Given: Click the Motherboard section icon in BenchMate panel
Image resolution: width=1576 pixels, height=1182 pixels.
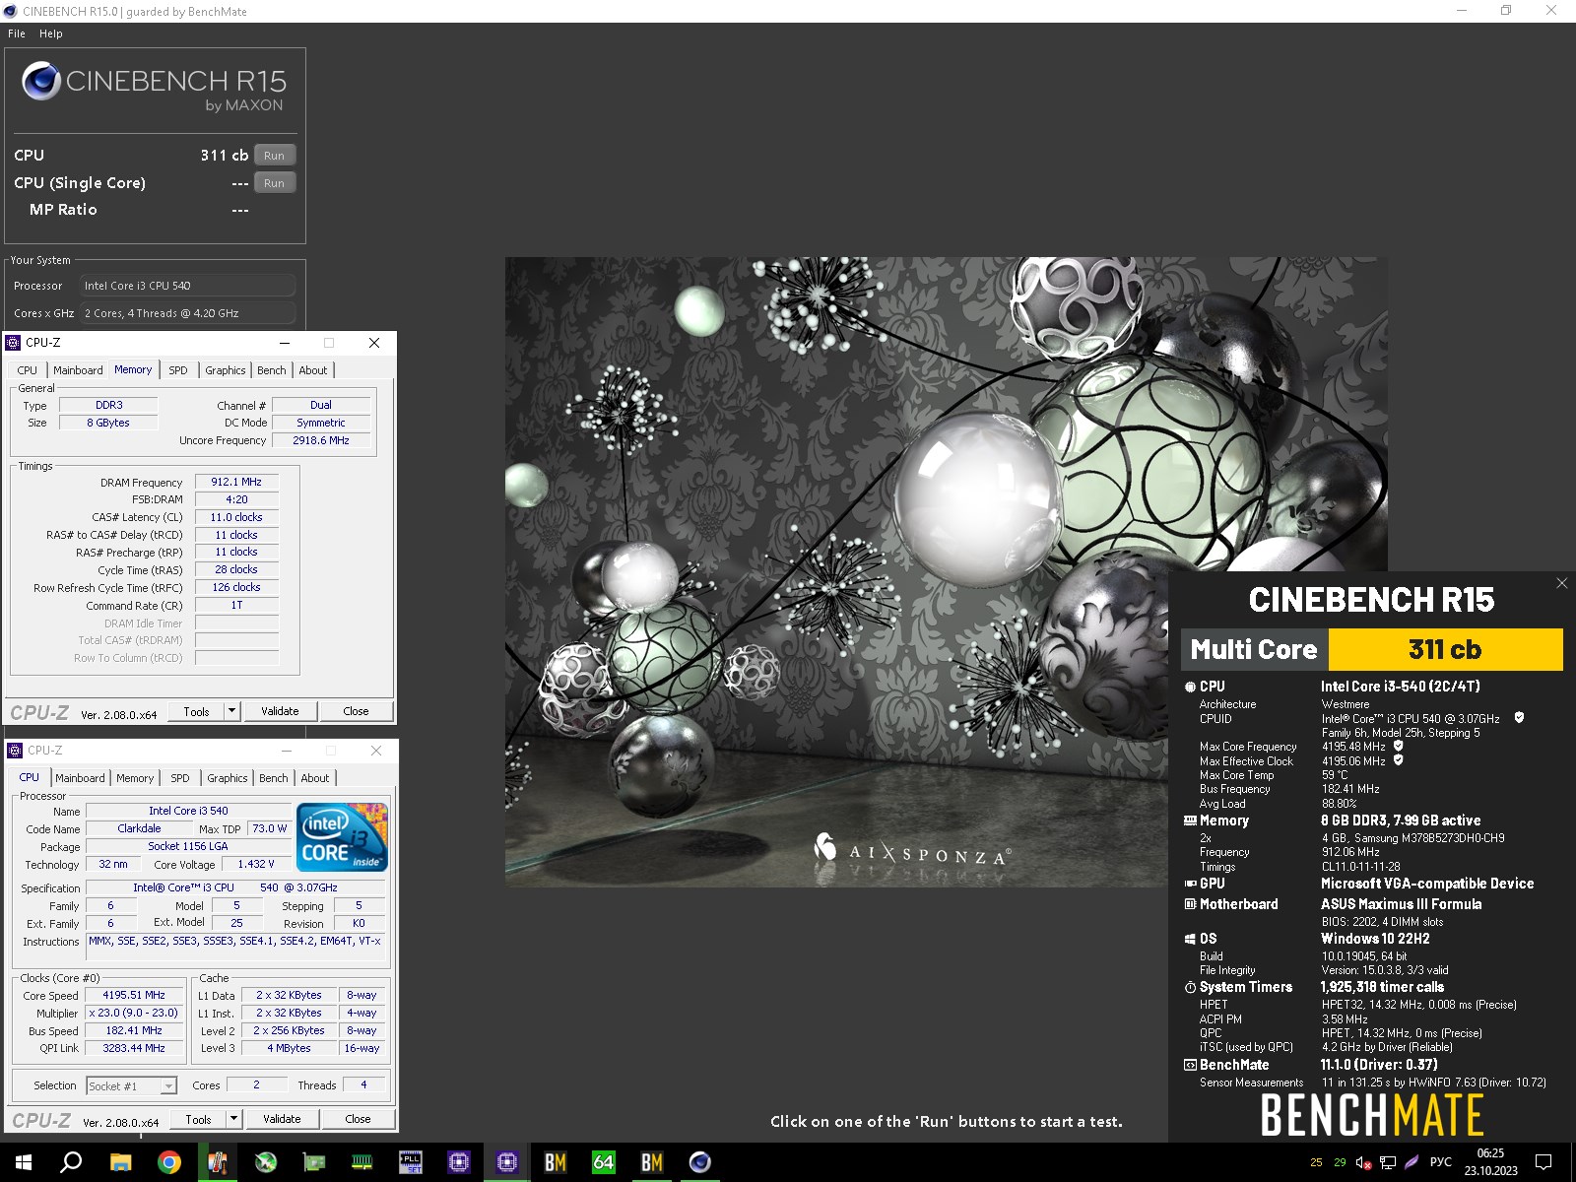Looking at the screenshot, I should [1190, 904].
